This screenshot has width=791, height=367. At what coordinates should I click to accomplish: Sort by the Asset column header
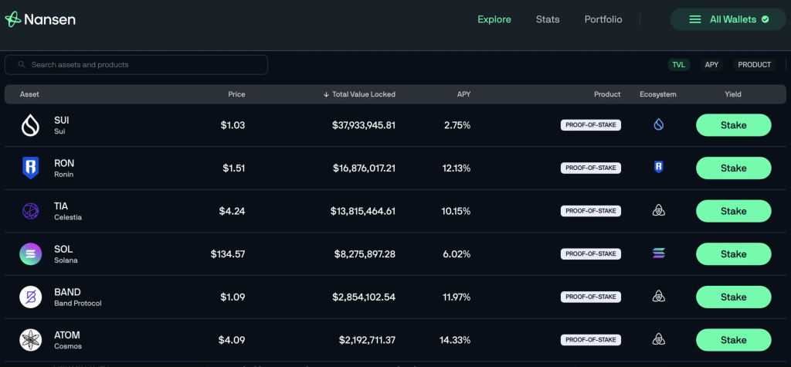pyautogui.click(x=29, y=94)
